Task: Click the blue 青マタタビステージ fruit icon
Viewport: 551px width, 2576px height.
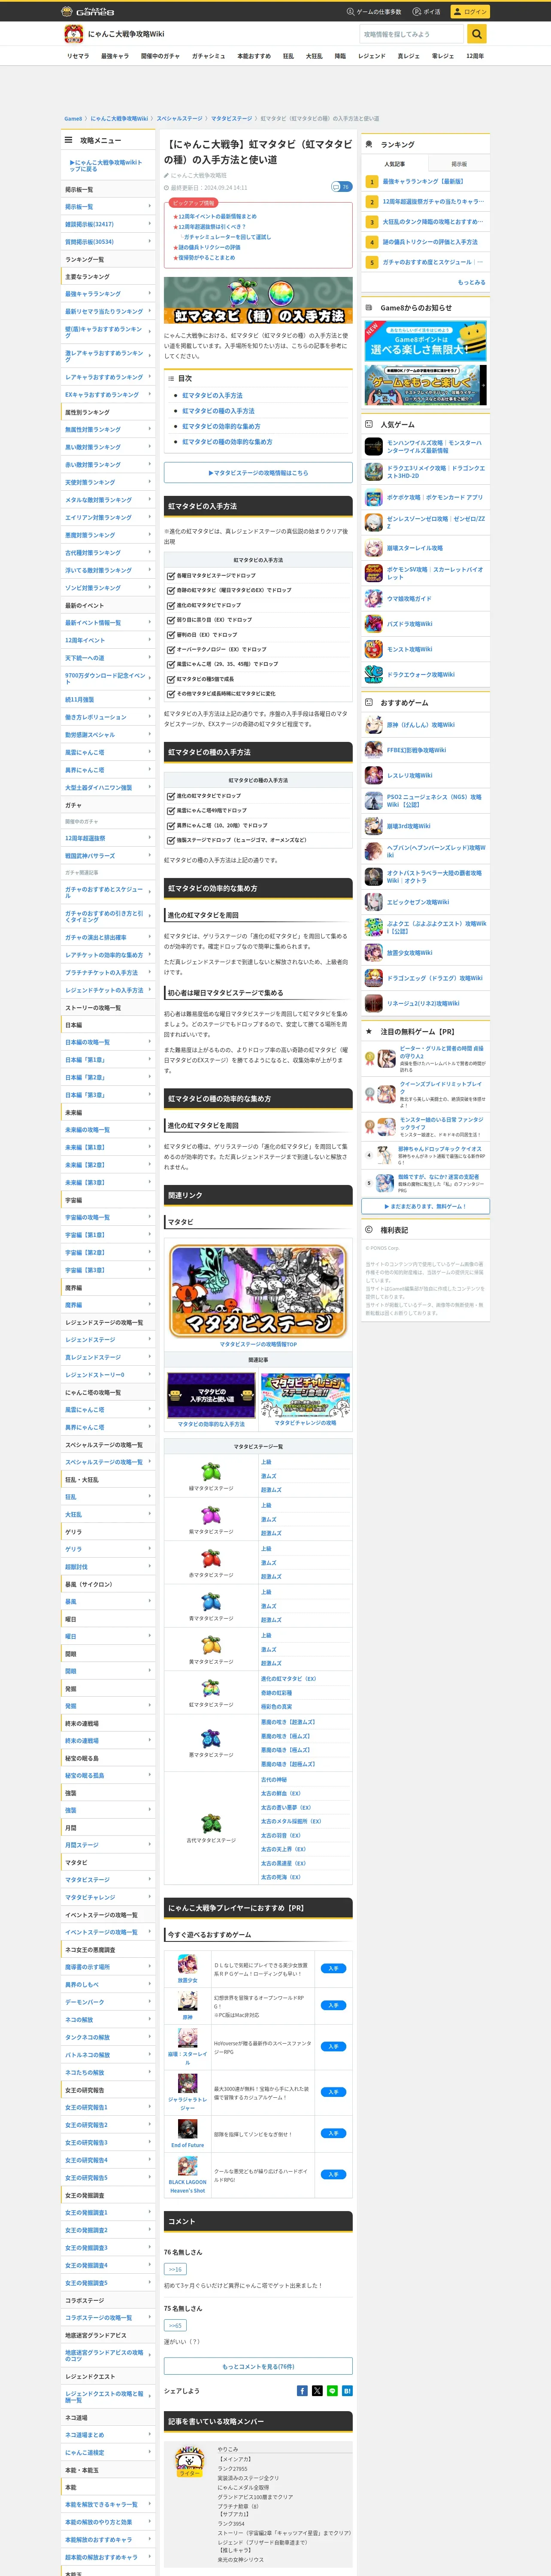Action: (211, 1602)
